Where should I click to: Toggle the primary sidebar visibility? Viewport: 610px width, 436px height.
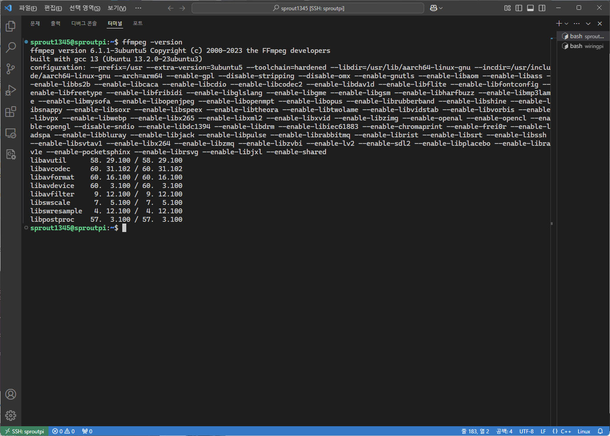519,8
